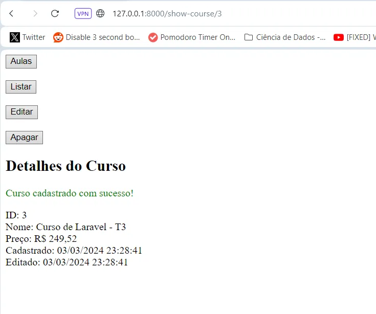
Task: Open the VPN badge in address bar
Action: (x=83, y=14)
